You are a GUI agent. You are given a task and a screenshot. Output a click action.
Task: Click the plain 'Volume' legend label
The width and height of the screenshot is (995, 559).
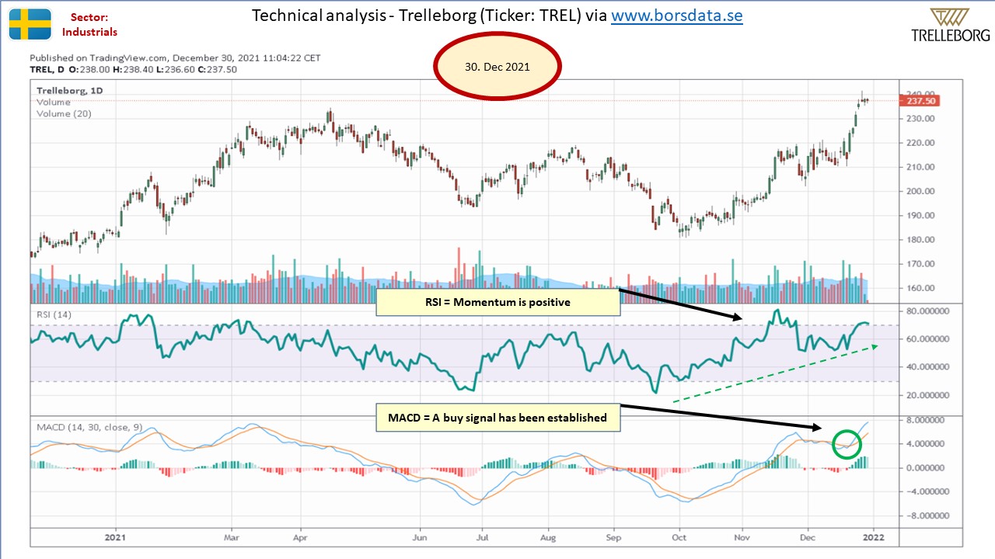coord(54,102)
